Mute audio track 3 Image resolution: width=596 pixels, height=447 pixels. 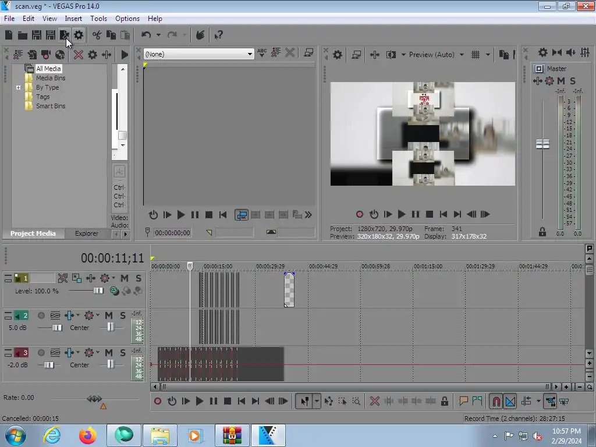coord(109,353)
